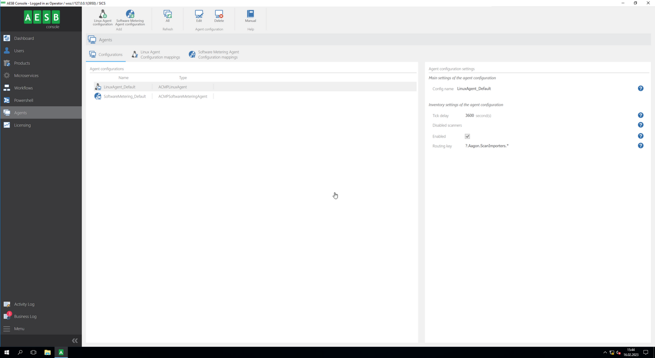655x358 pixels.
Task: Open the Business Log with notification badge
Action: pyautogui.click(x=25, y=316)
